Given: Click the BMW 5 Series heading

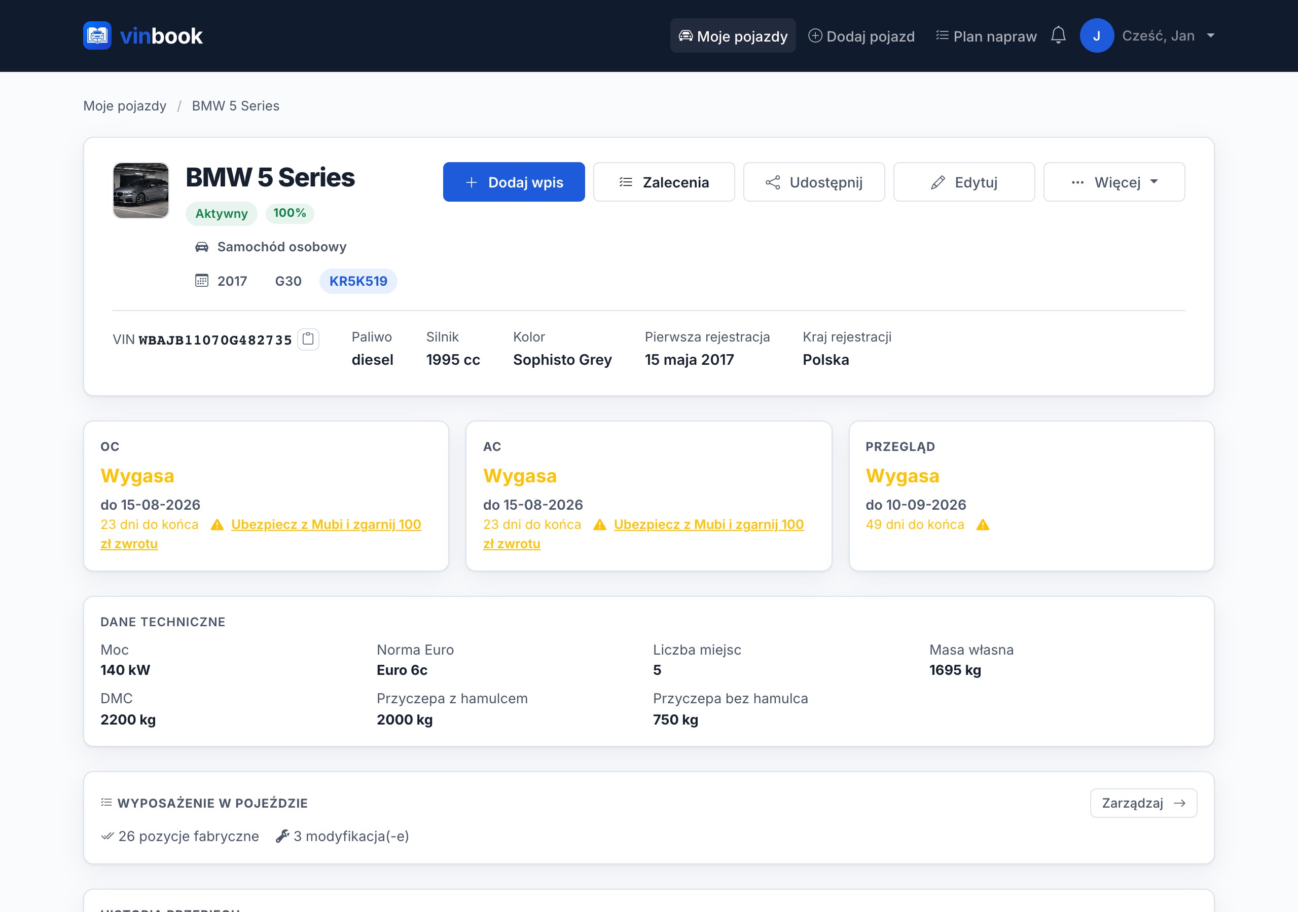Looking at the screenshot, I should [x=270, y=177].
